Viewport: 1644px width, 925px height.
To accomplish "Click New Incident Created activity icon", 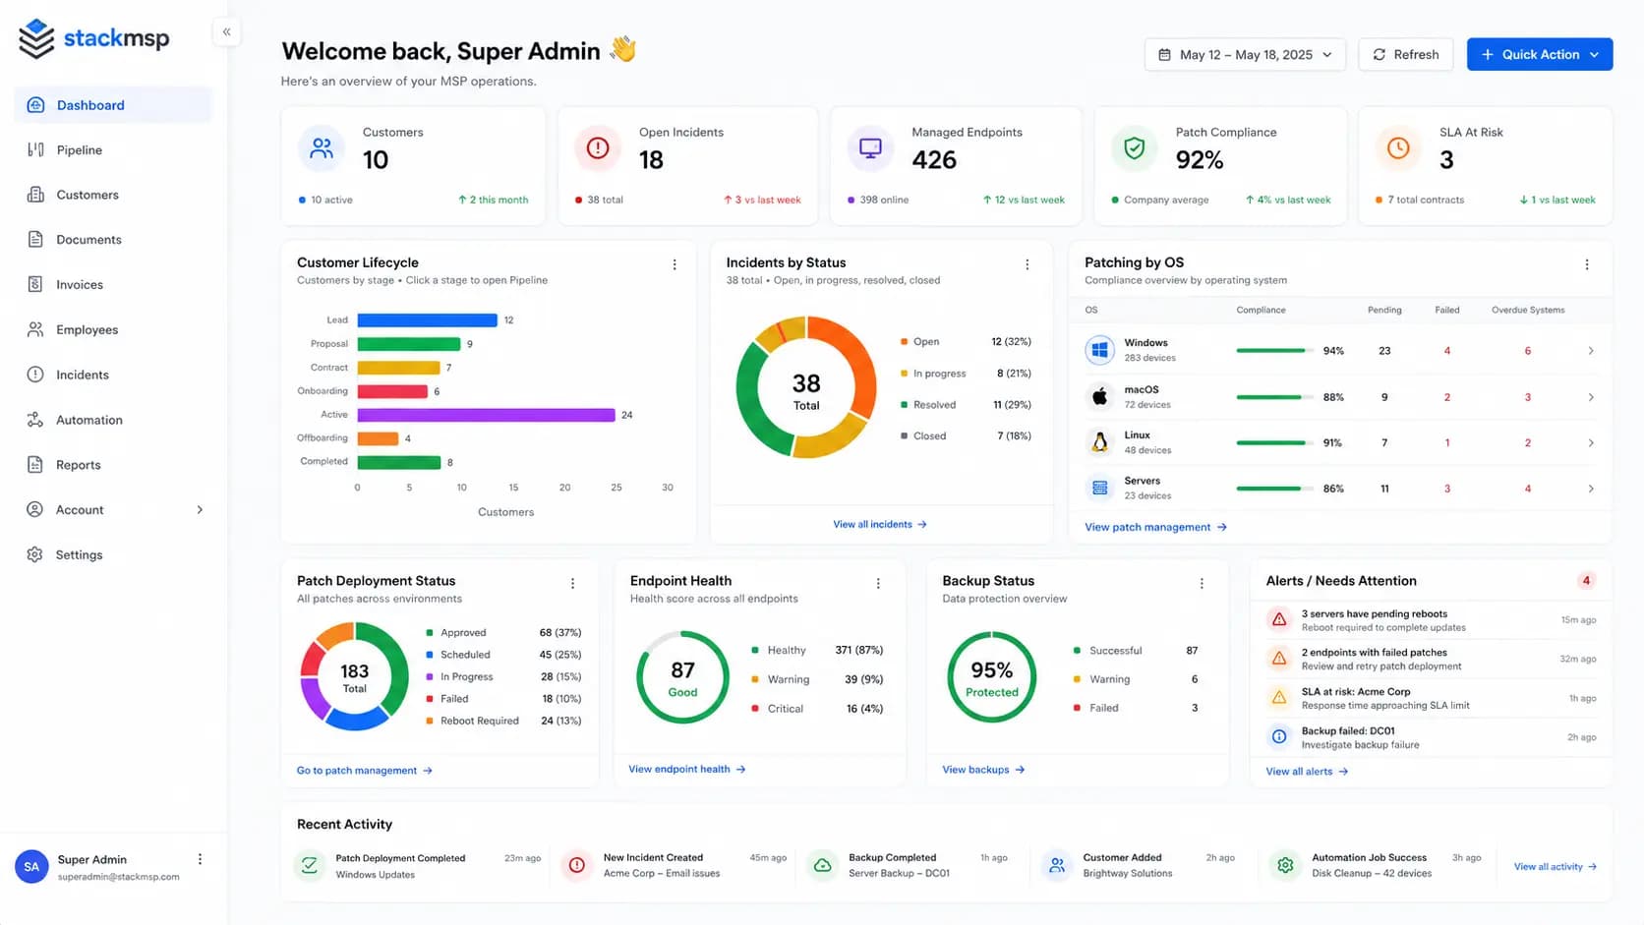I will (x=577, y=865).
